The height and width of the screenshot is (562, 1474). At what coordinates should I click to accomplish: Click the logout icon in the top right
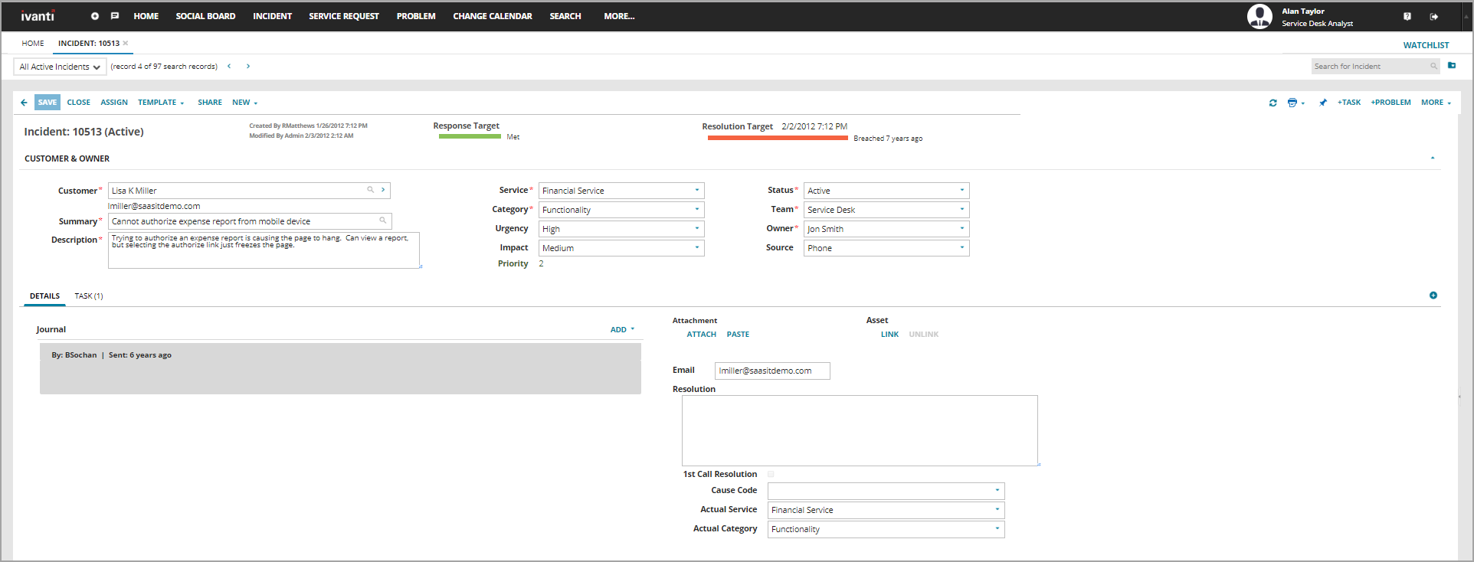coord(1434,16)
